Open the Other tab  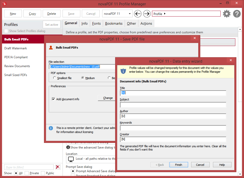coord(131,23)
